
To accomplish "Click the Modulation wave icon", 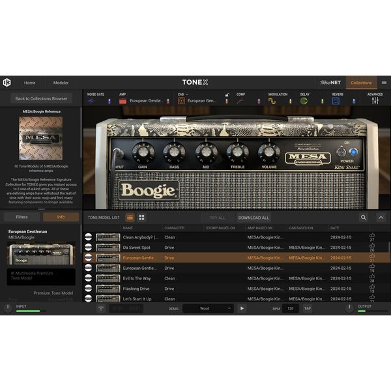I will (x=272, y=101).
